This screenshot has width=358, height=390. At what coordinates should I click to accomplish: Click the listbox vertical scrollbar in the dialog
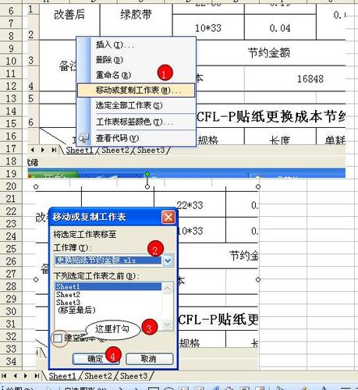pos(167,306)
